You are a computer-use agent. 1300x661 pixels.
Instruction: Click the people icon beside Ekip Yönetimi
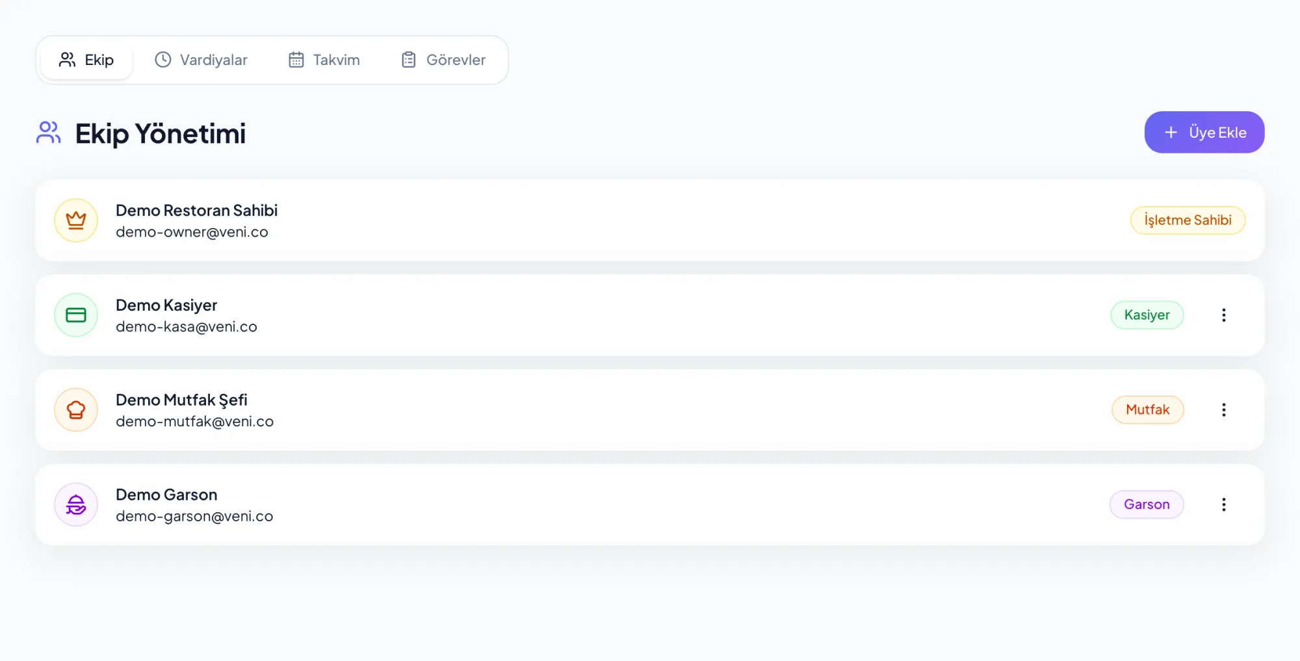click(x=49, y=133)
